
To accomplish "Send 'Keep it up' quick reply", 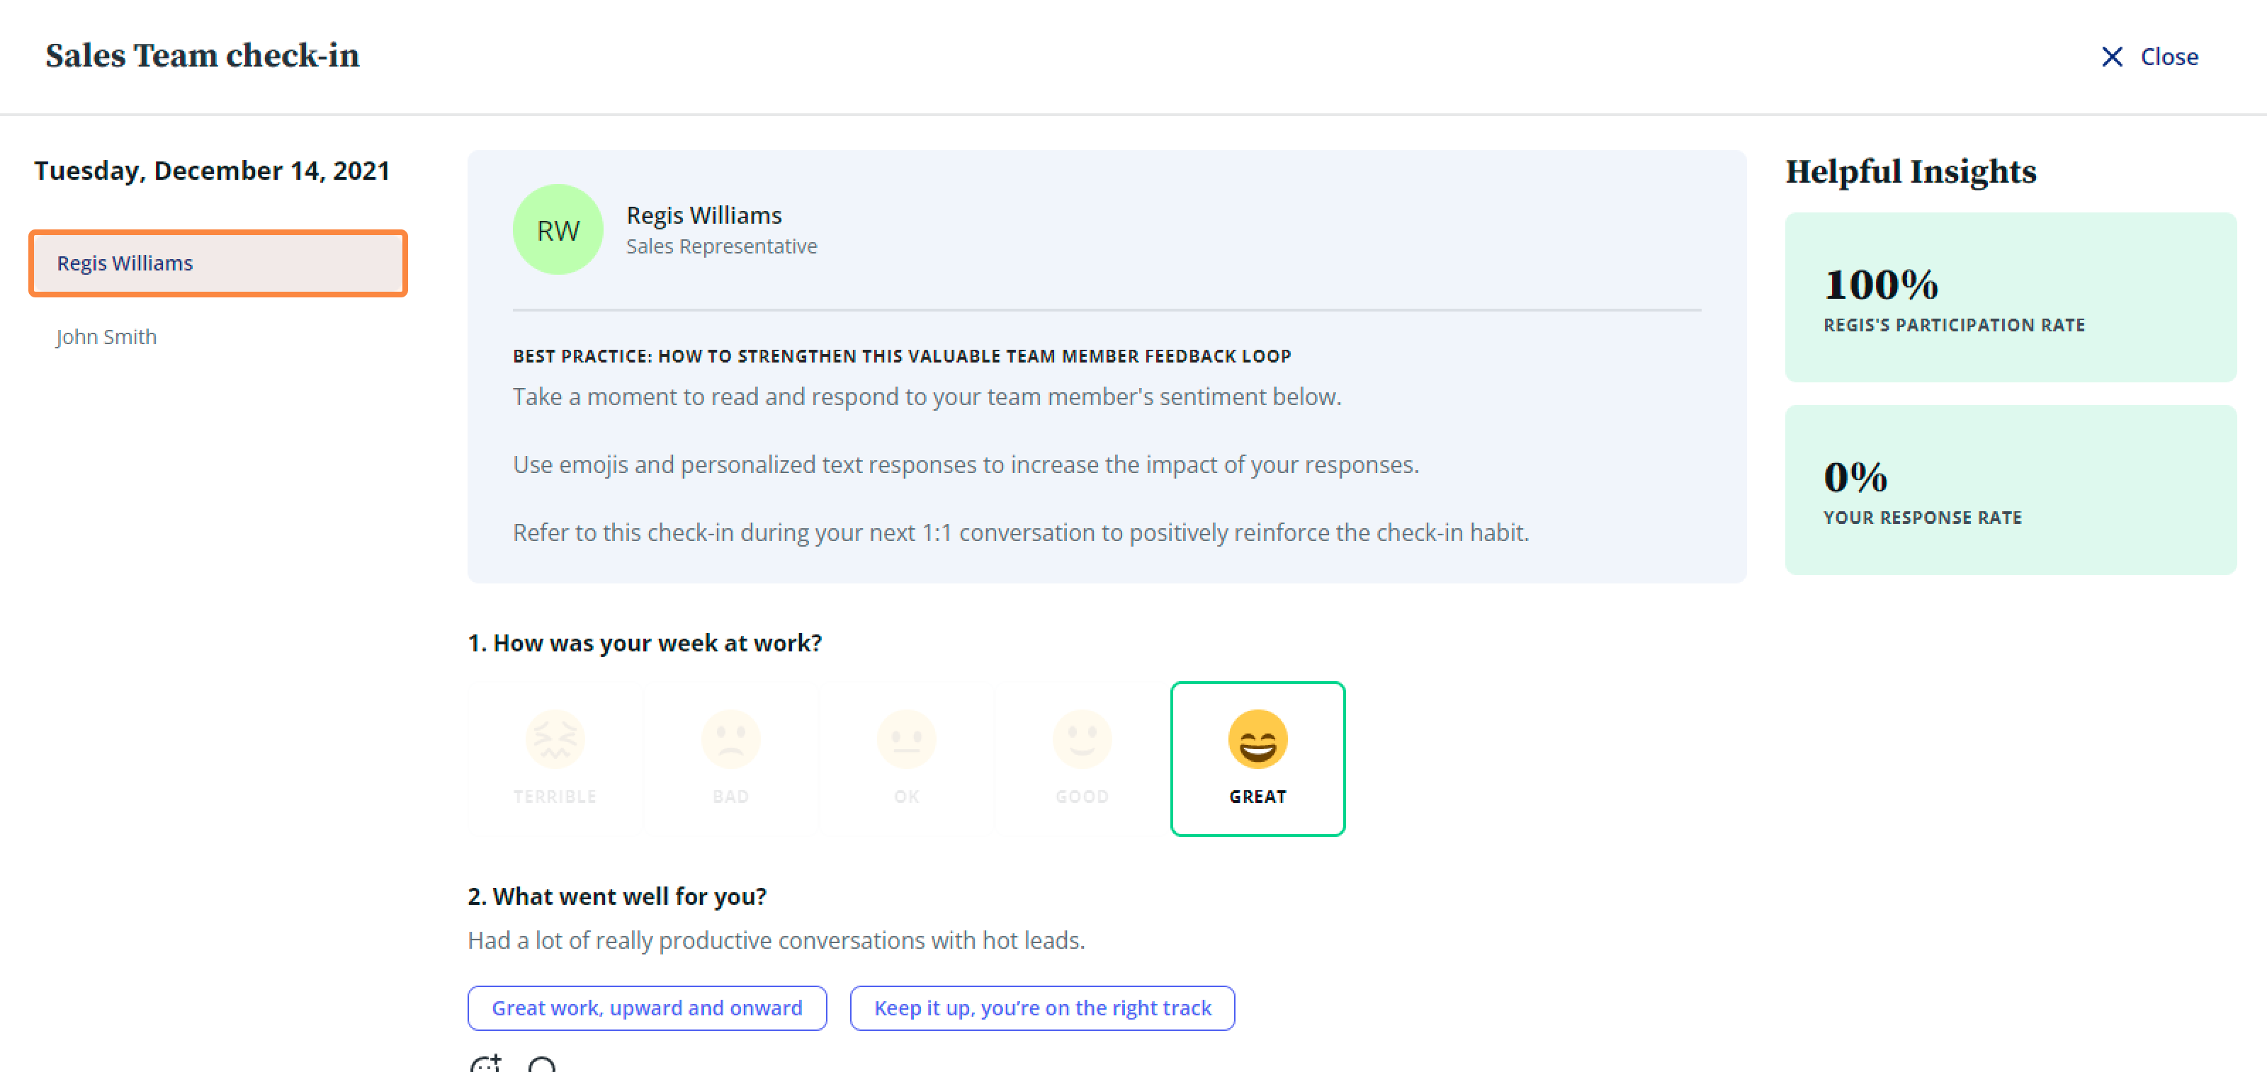I will (x=1042, y=1008).
